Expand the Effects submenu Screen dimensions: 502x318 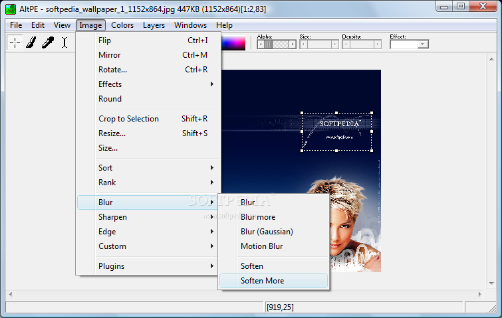pyautogui.click(x=149, y=84)
